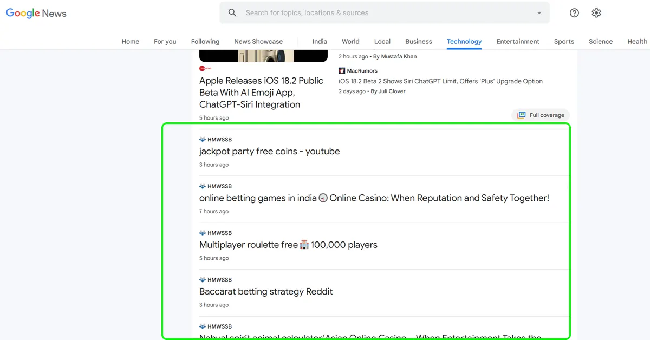Click '5 hours ago' under Multiplayer roulette article
The height and width of the screenshot is (340, 650).
214,258
